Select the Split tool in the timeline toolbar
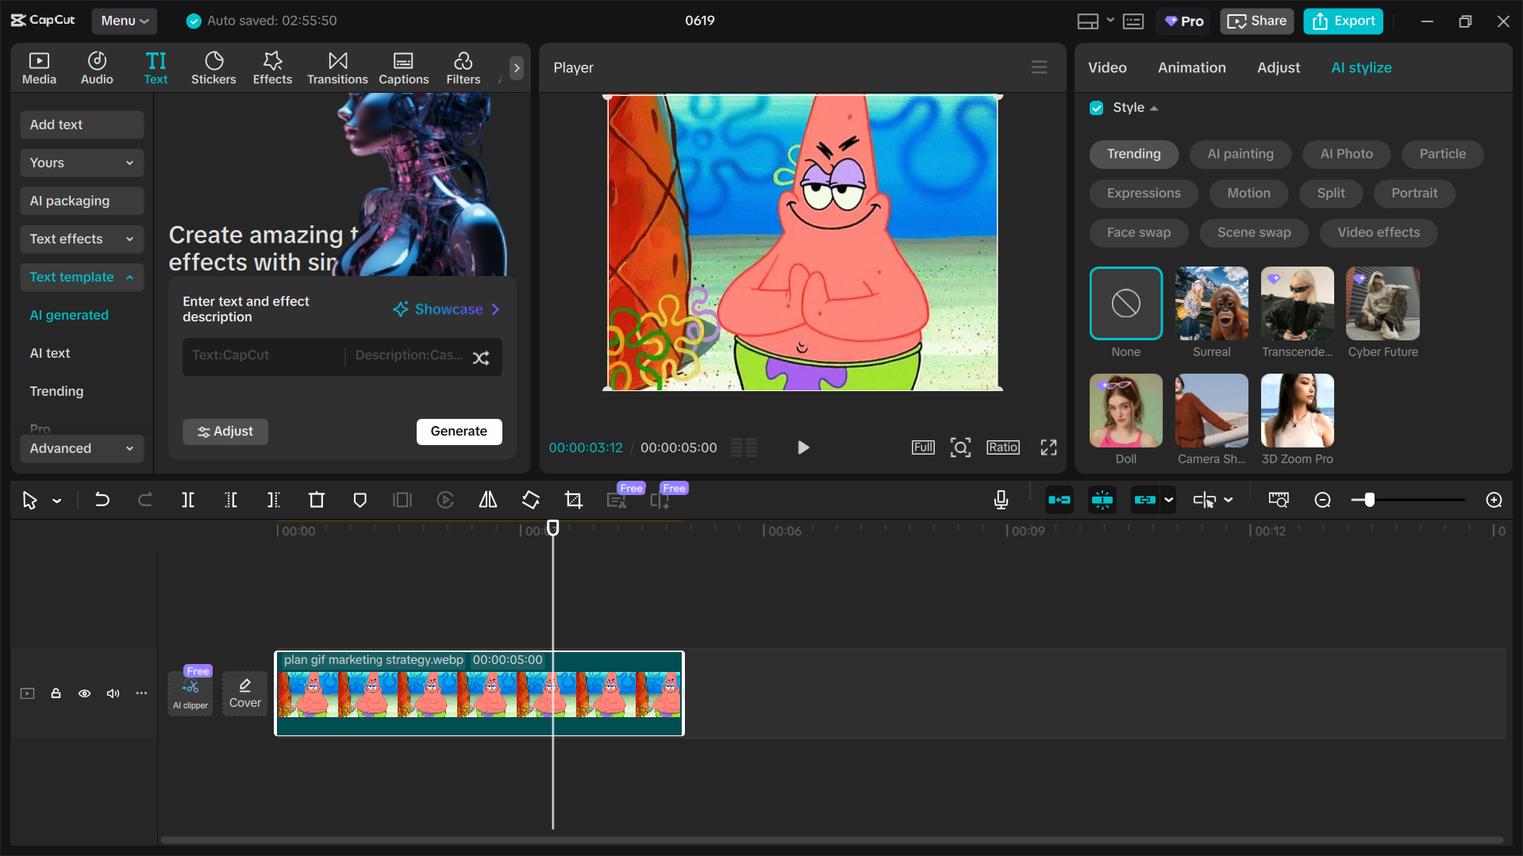The height and width of the screenshot is (856, 1523). [188, 500]
